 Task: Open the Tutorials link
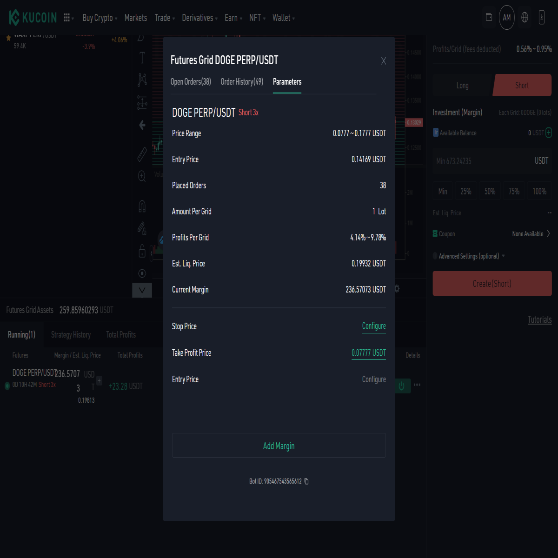pyautogui.click(x=539, y=319)
